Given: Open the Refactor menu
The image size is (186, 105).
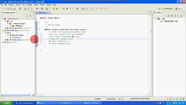Looking at the screenshot, I should coord(11,5).
